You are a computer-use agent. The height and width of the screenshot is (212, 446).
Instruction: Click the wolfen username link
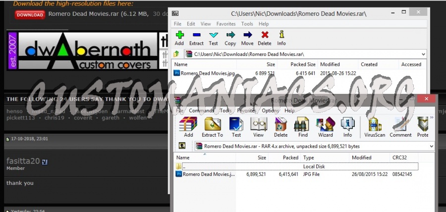[x=138, y=118]
